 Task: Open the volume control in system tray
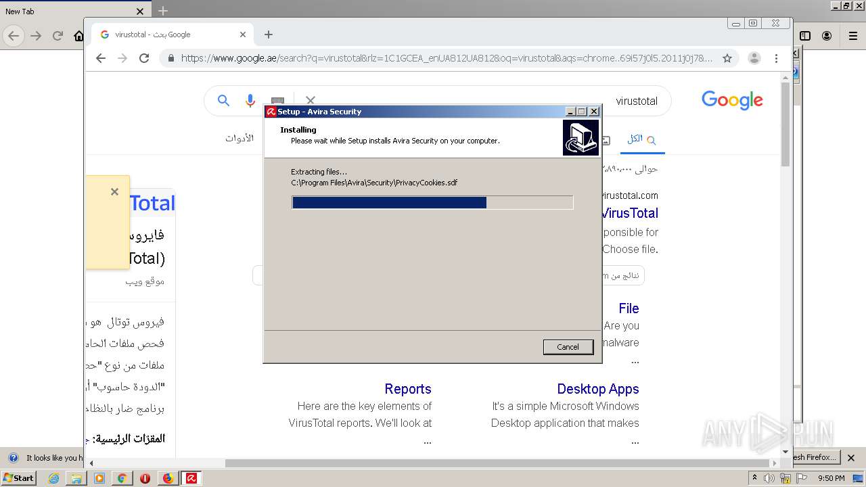click(769, 478)
